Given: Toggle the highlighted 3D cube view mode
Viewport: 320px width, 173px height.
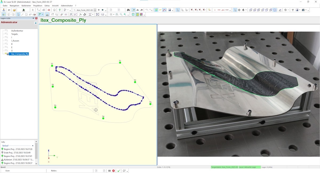Looking at the screenshot, I should coord(274,10).
